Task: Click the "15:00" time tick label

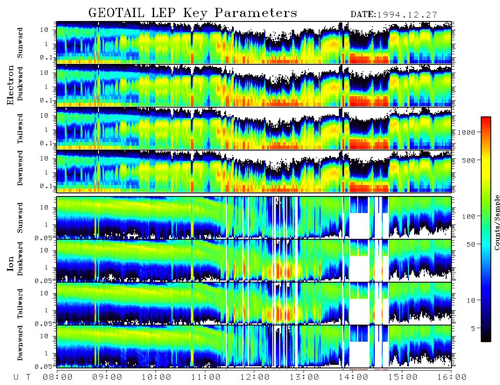Action: coord(403,377)
